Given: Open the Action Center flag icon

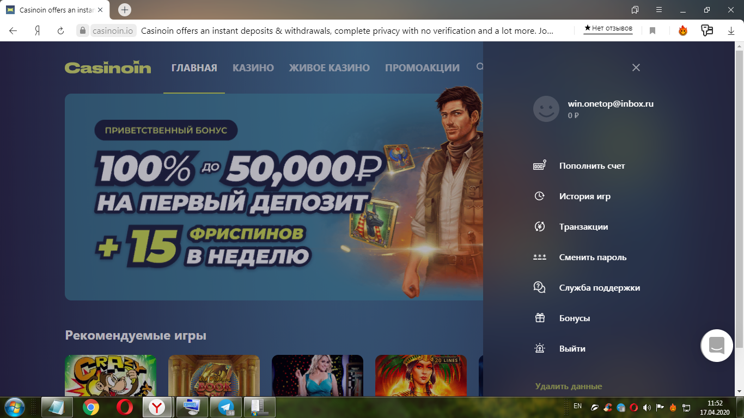Looking at the screenshot, I should 660,407.
